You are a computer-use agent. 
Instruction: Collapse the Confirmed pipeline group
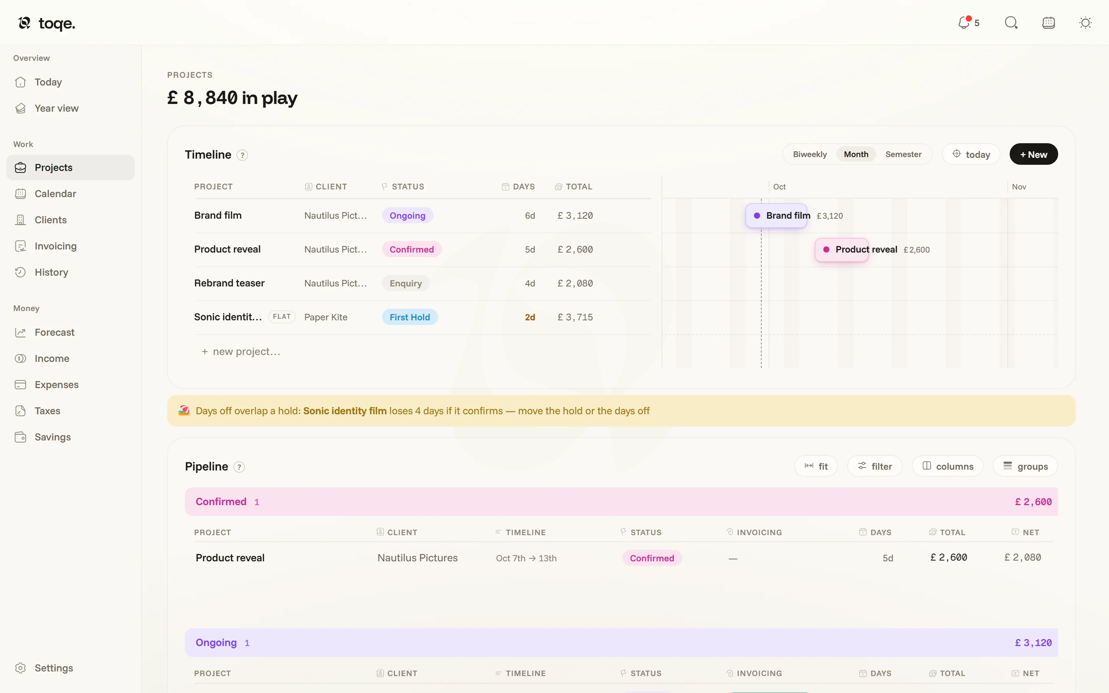[621, 502]
